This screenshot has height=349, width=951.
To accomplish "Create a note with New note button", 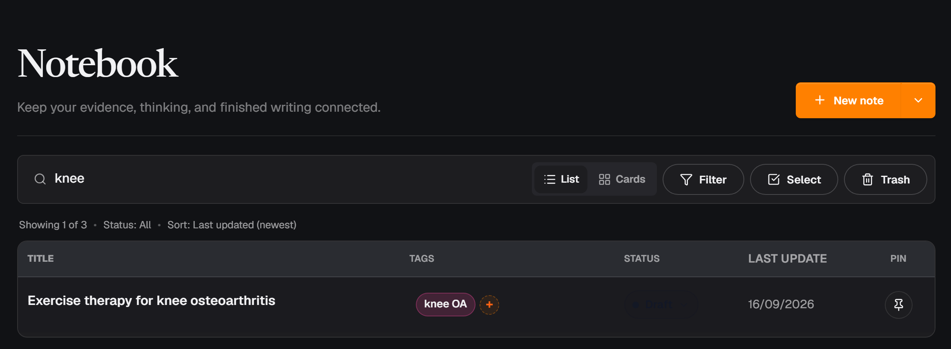I will [x=848, y=100].
